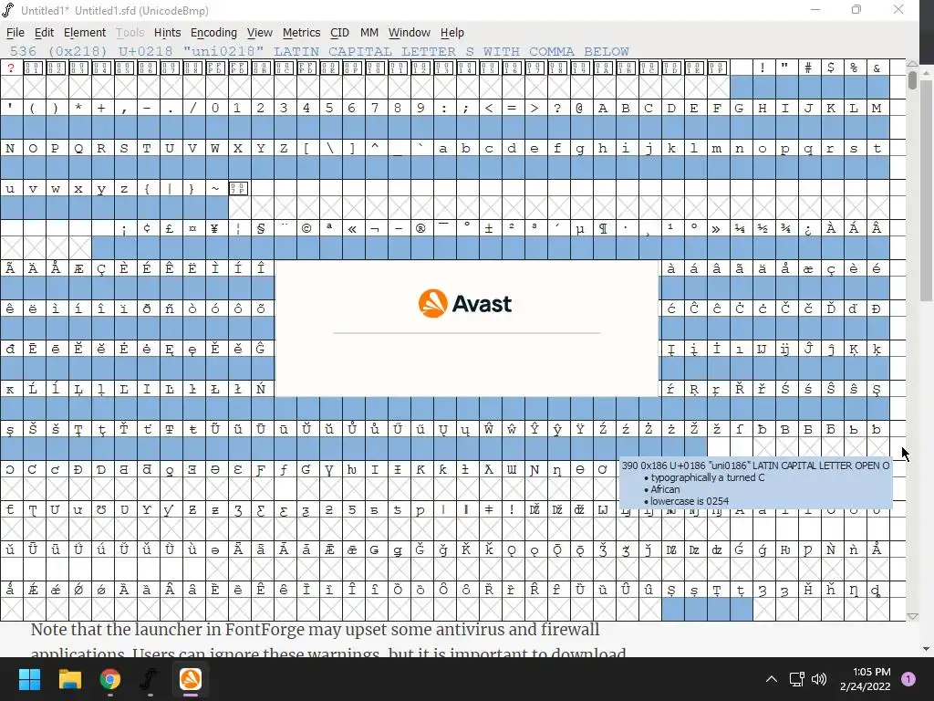Click the Avast splash logo

tap(464, 303)
